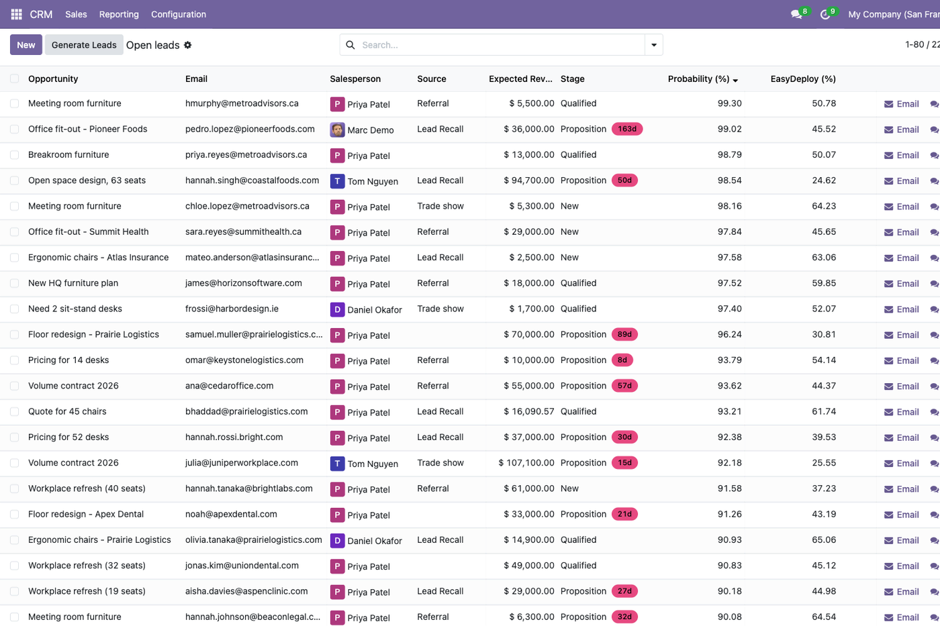Click Tom Nguyen avatar in Open space design row
The height and width of the screenshot is (626, 940).
point(337,181)
